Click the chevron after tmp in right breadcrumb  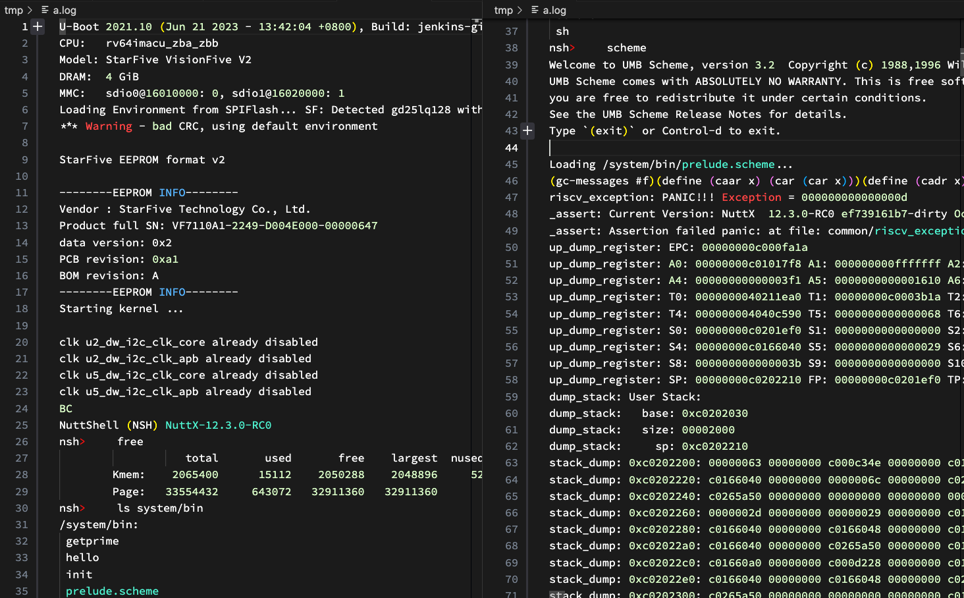(x=520, y=11)
